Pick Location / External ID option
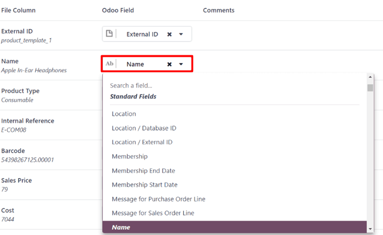The width and height of the screenshot is (383, 235). tap(142, 142)
